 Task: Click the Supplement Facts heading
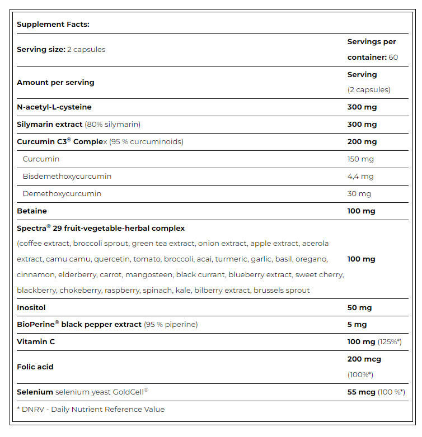click(53, 25)
